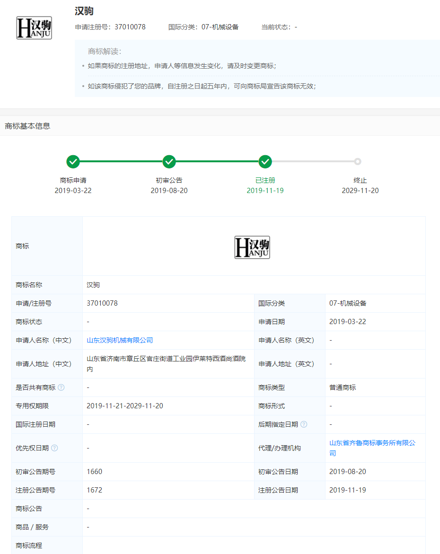Open HANJU logo thumbnail in page header
Viewport: 440px width, 554px height.
(x=34, y=28)
